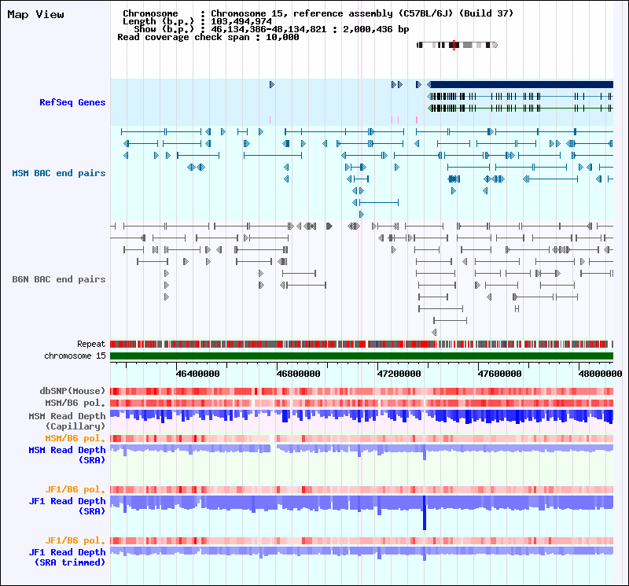Click the Repeat track color band
The image size is (629, 586).
tap(362, 344)
